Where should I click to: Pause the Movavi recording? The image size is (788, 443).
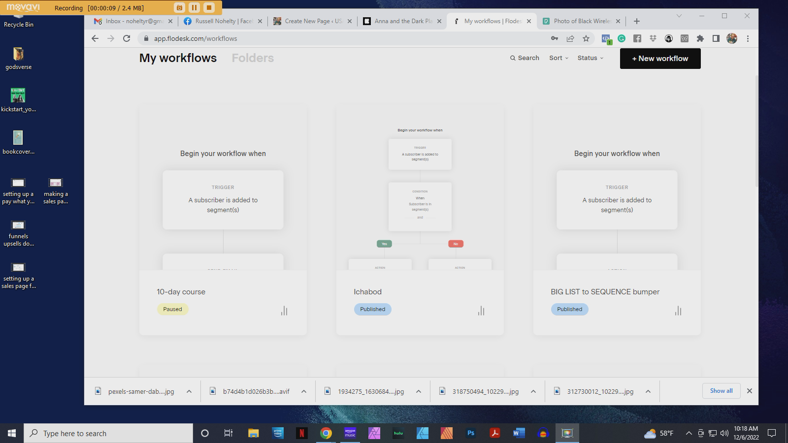(x=194, y=7)
